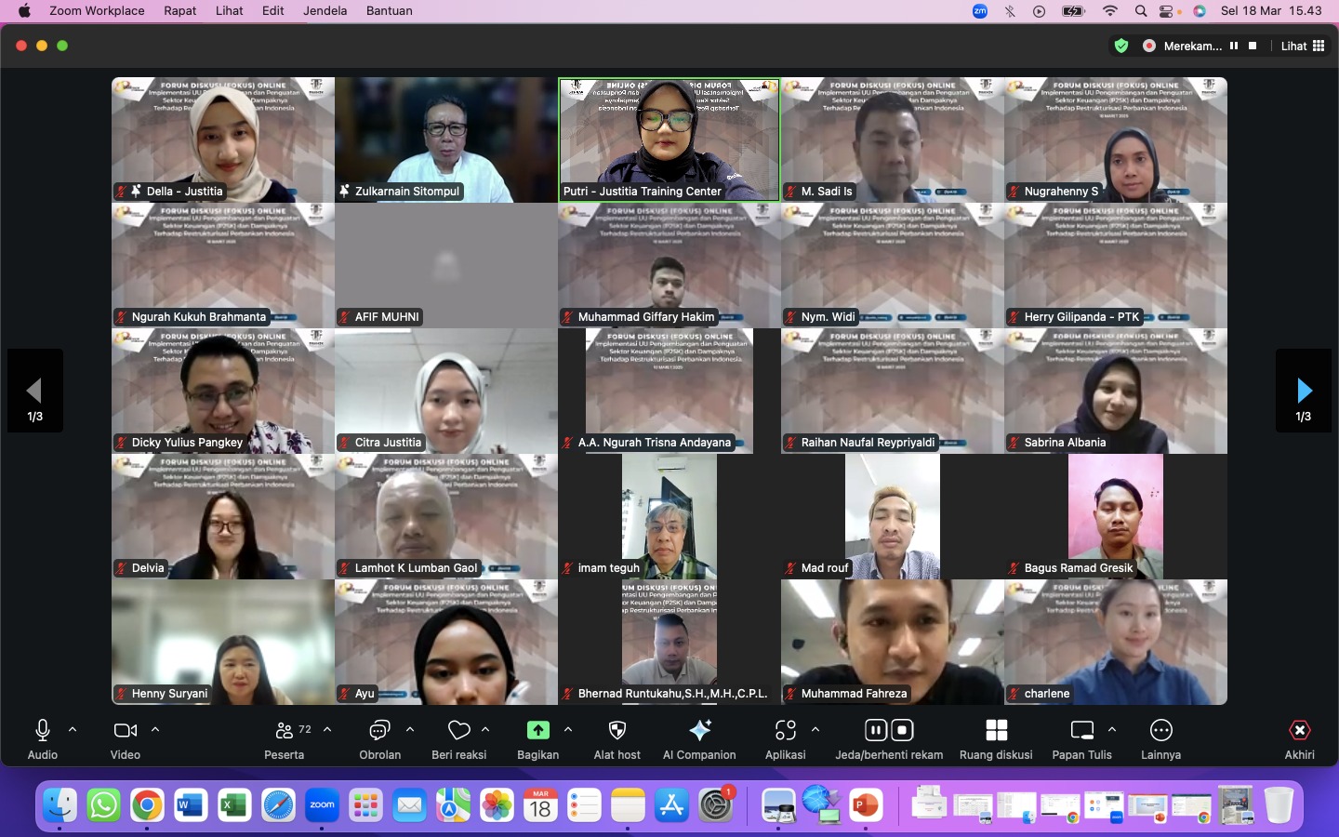Open the Obrolan chat panel
Image resolution: width=1339 pixels, height=837 pixels.
coord(379,731)
